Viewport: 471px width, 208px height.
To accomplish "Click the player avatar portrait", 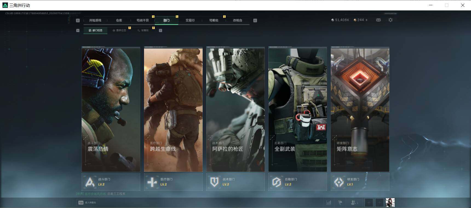I will pos(390,203).
